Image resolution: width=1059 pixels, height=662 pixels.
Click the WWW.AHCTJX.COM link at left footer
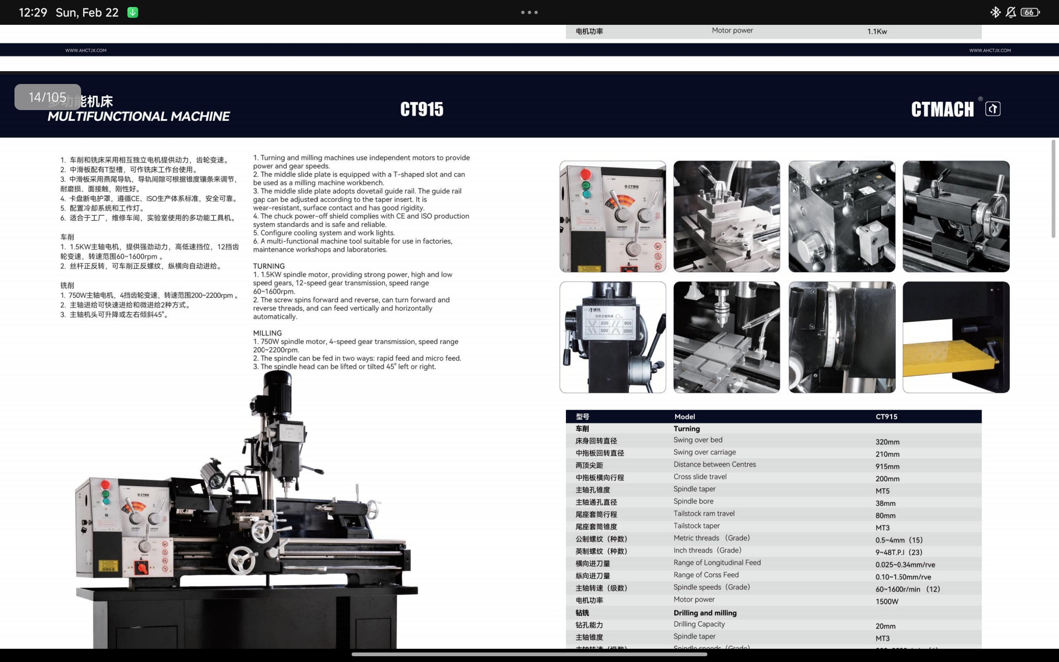pyautogui.click(x=86, y=50)
